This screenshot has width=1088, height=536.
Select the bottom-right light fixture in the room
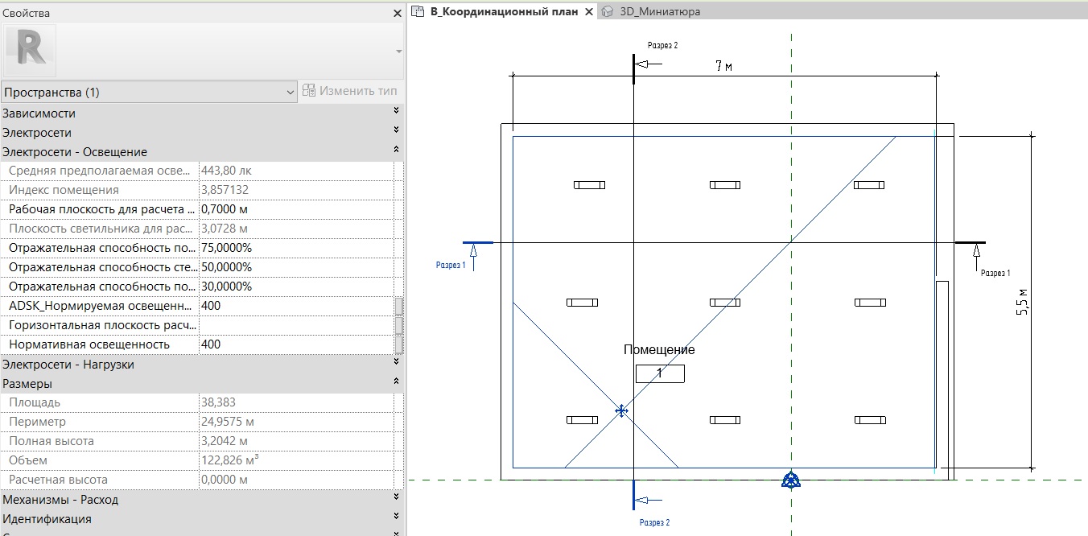(x=870, y=420)
